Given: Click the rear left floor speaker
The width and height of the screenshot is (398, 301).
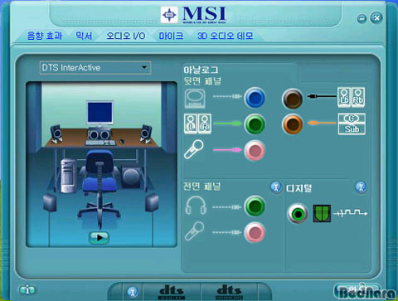Looking at the screenshot, I should click(50, 202).
